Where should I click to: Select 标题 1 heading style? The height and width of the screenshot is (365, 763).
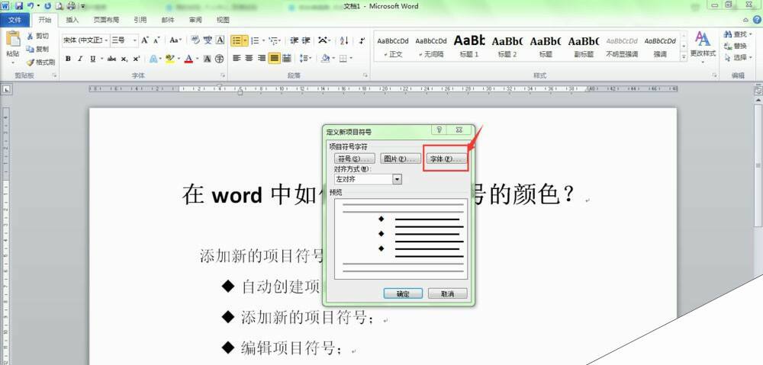pos(469,46)
